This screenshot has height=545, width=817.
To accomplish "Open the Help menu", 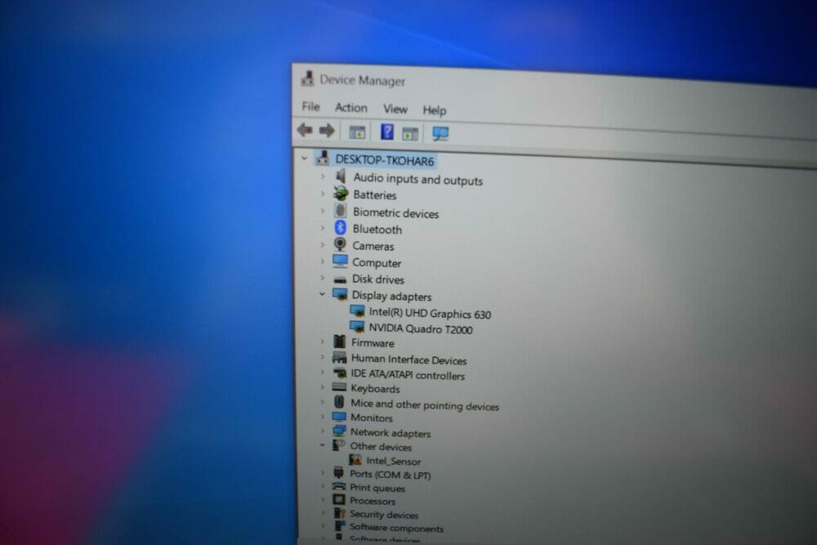I will (434, 110).
